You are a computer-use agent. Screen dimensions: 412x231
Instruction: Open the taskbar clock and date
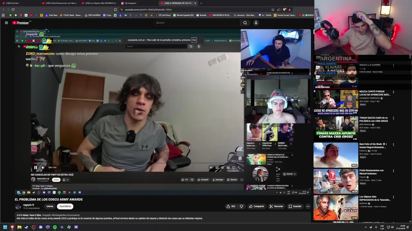[401, 227]
